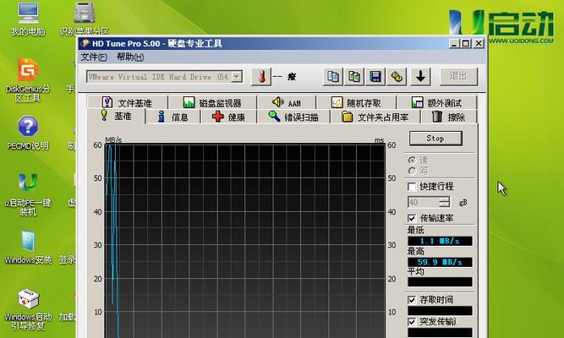The image size is (564, 338).
Task: Click the 退出 exit button
Action: click(x=458, y=76)
